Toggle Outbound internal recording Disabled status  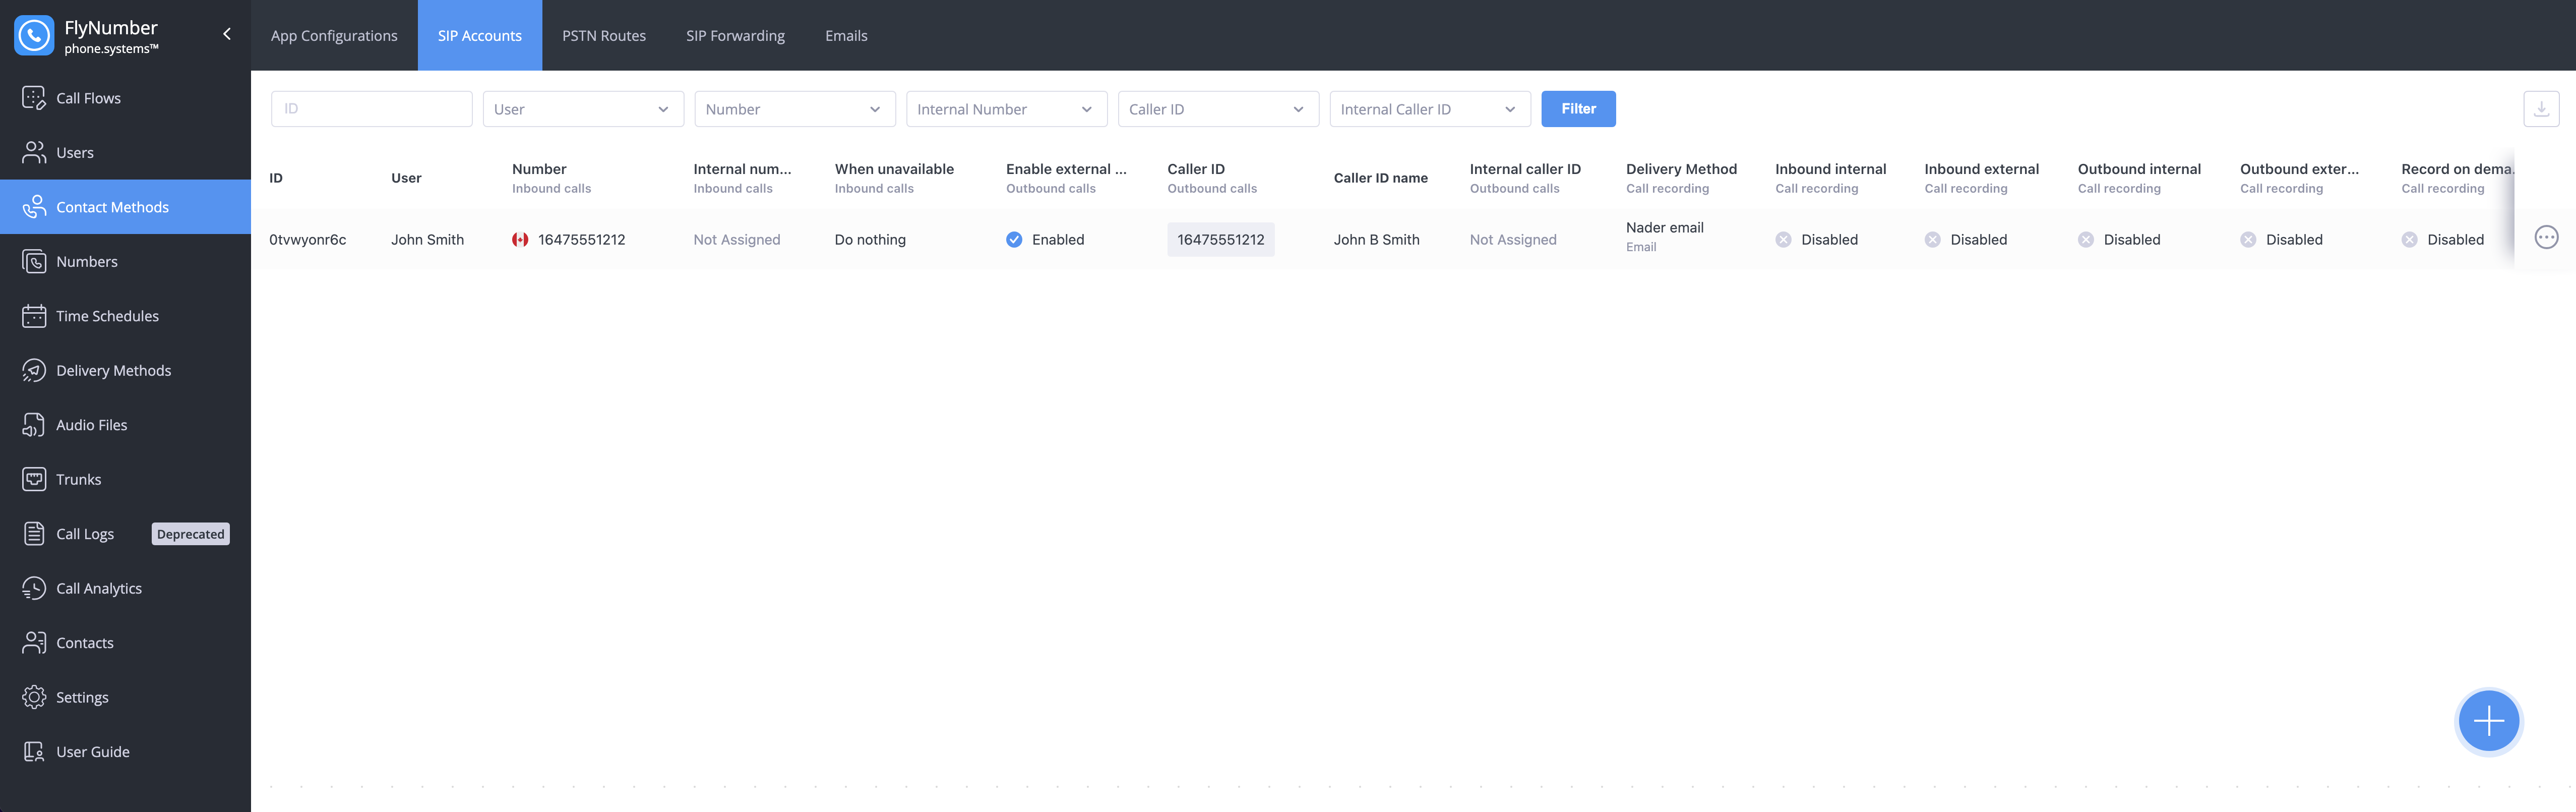(x=2085, y=240)
